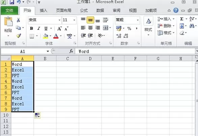The height and width of the screenshot is (136, 198).
Task: Expand the borders dropdown arrow
Action: click(x=37, y=36)
